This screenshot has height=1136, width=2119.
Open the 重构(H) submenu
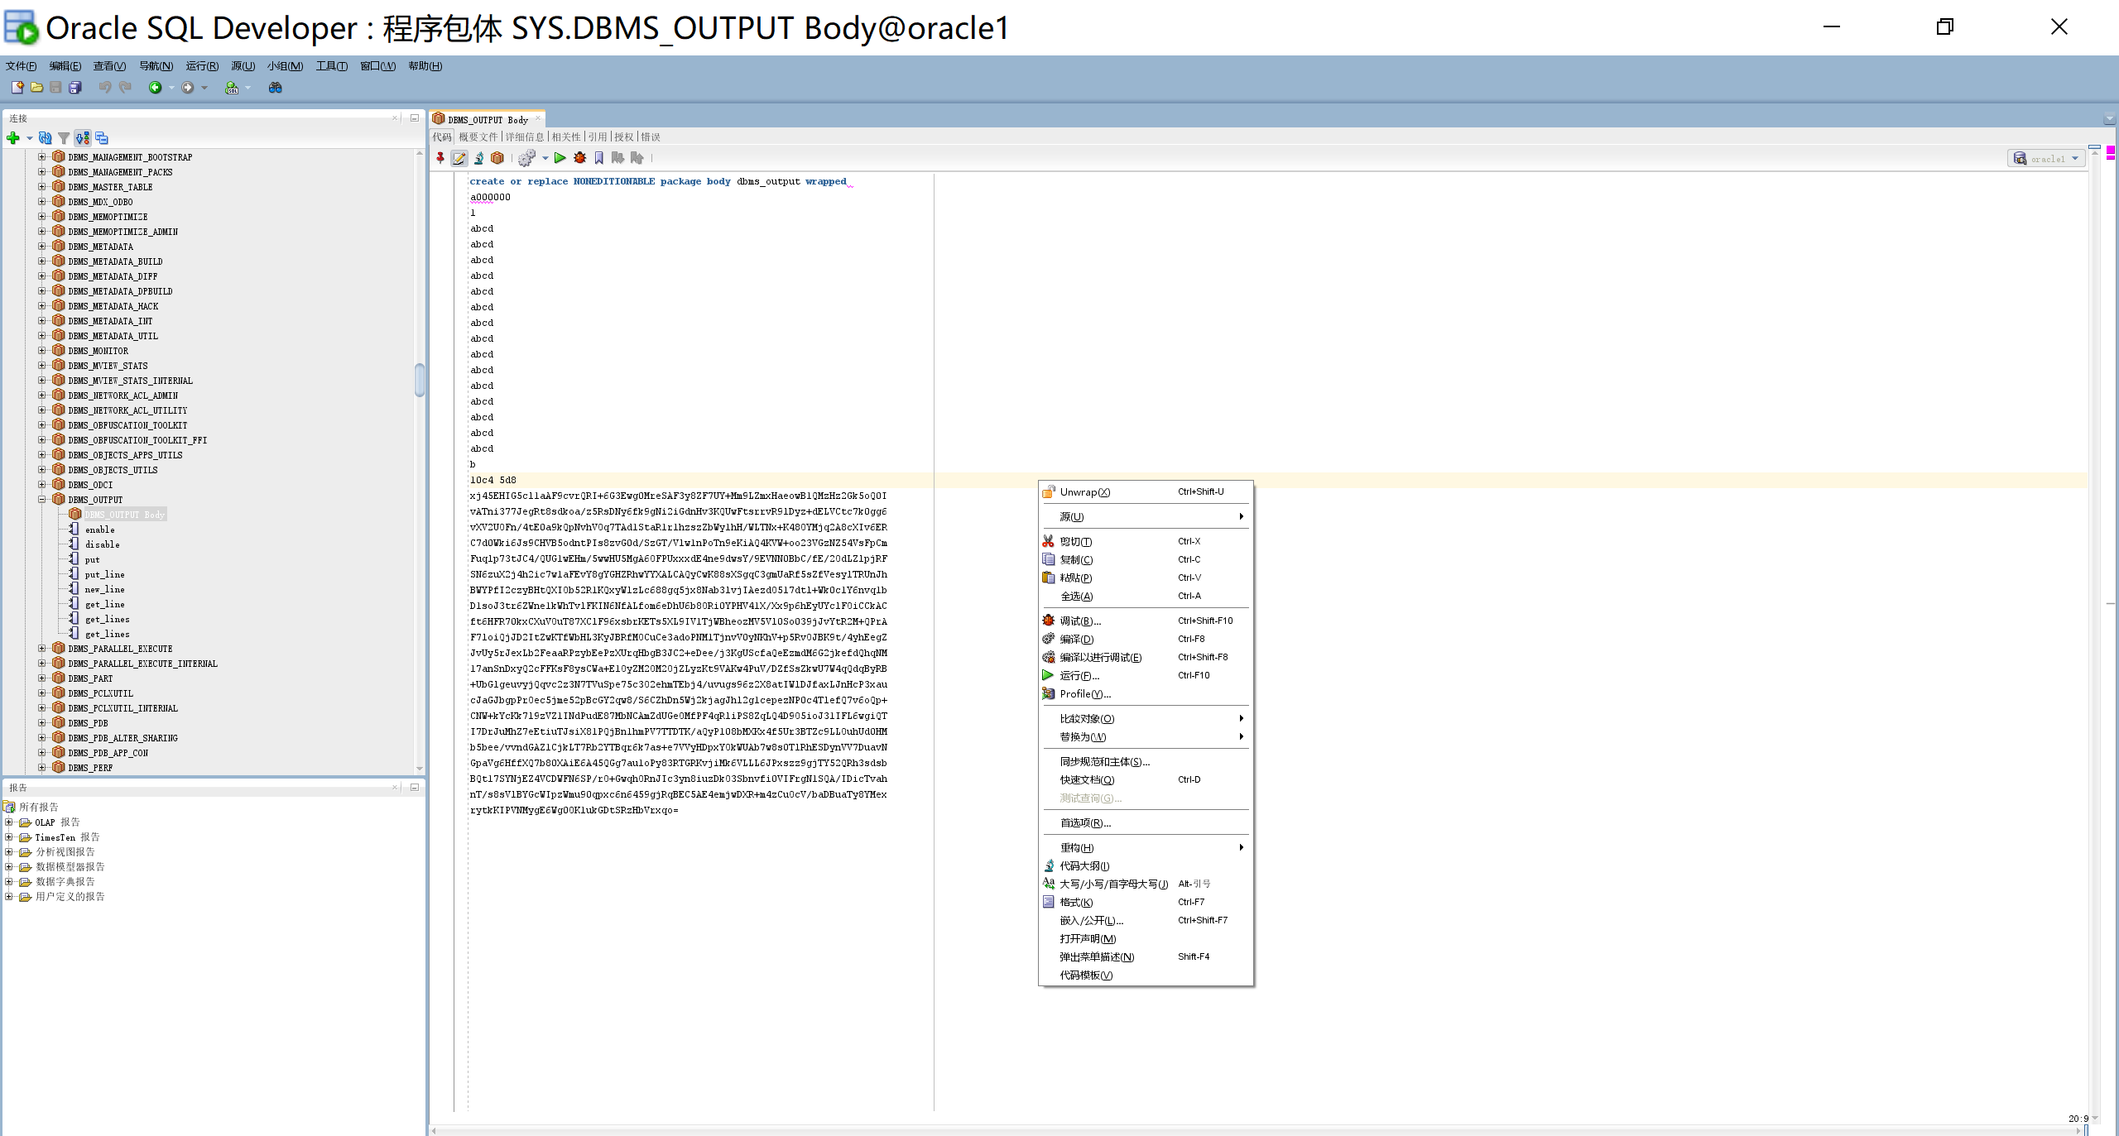point(1146,847)
